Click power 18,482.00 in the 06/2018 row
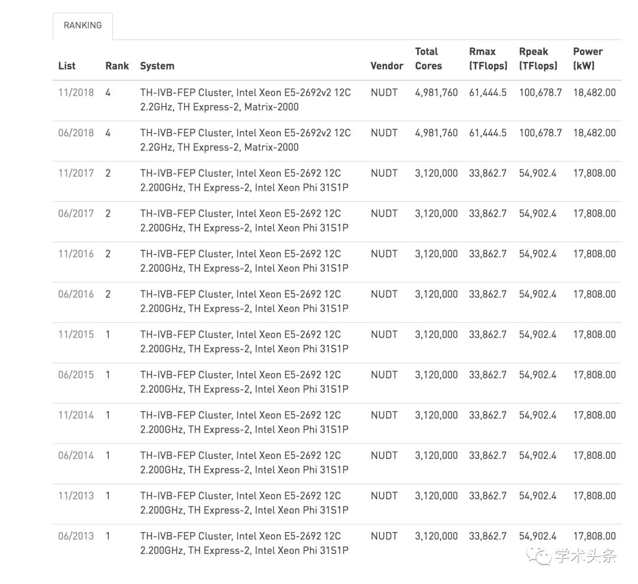 (594, 133)
